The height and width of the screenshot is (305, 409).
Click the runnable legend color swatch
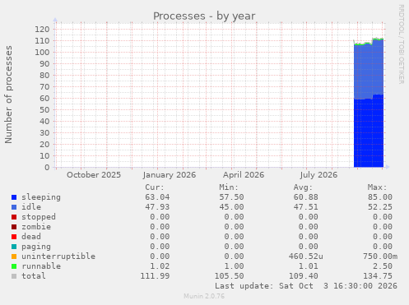coord(14,266)
